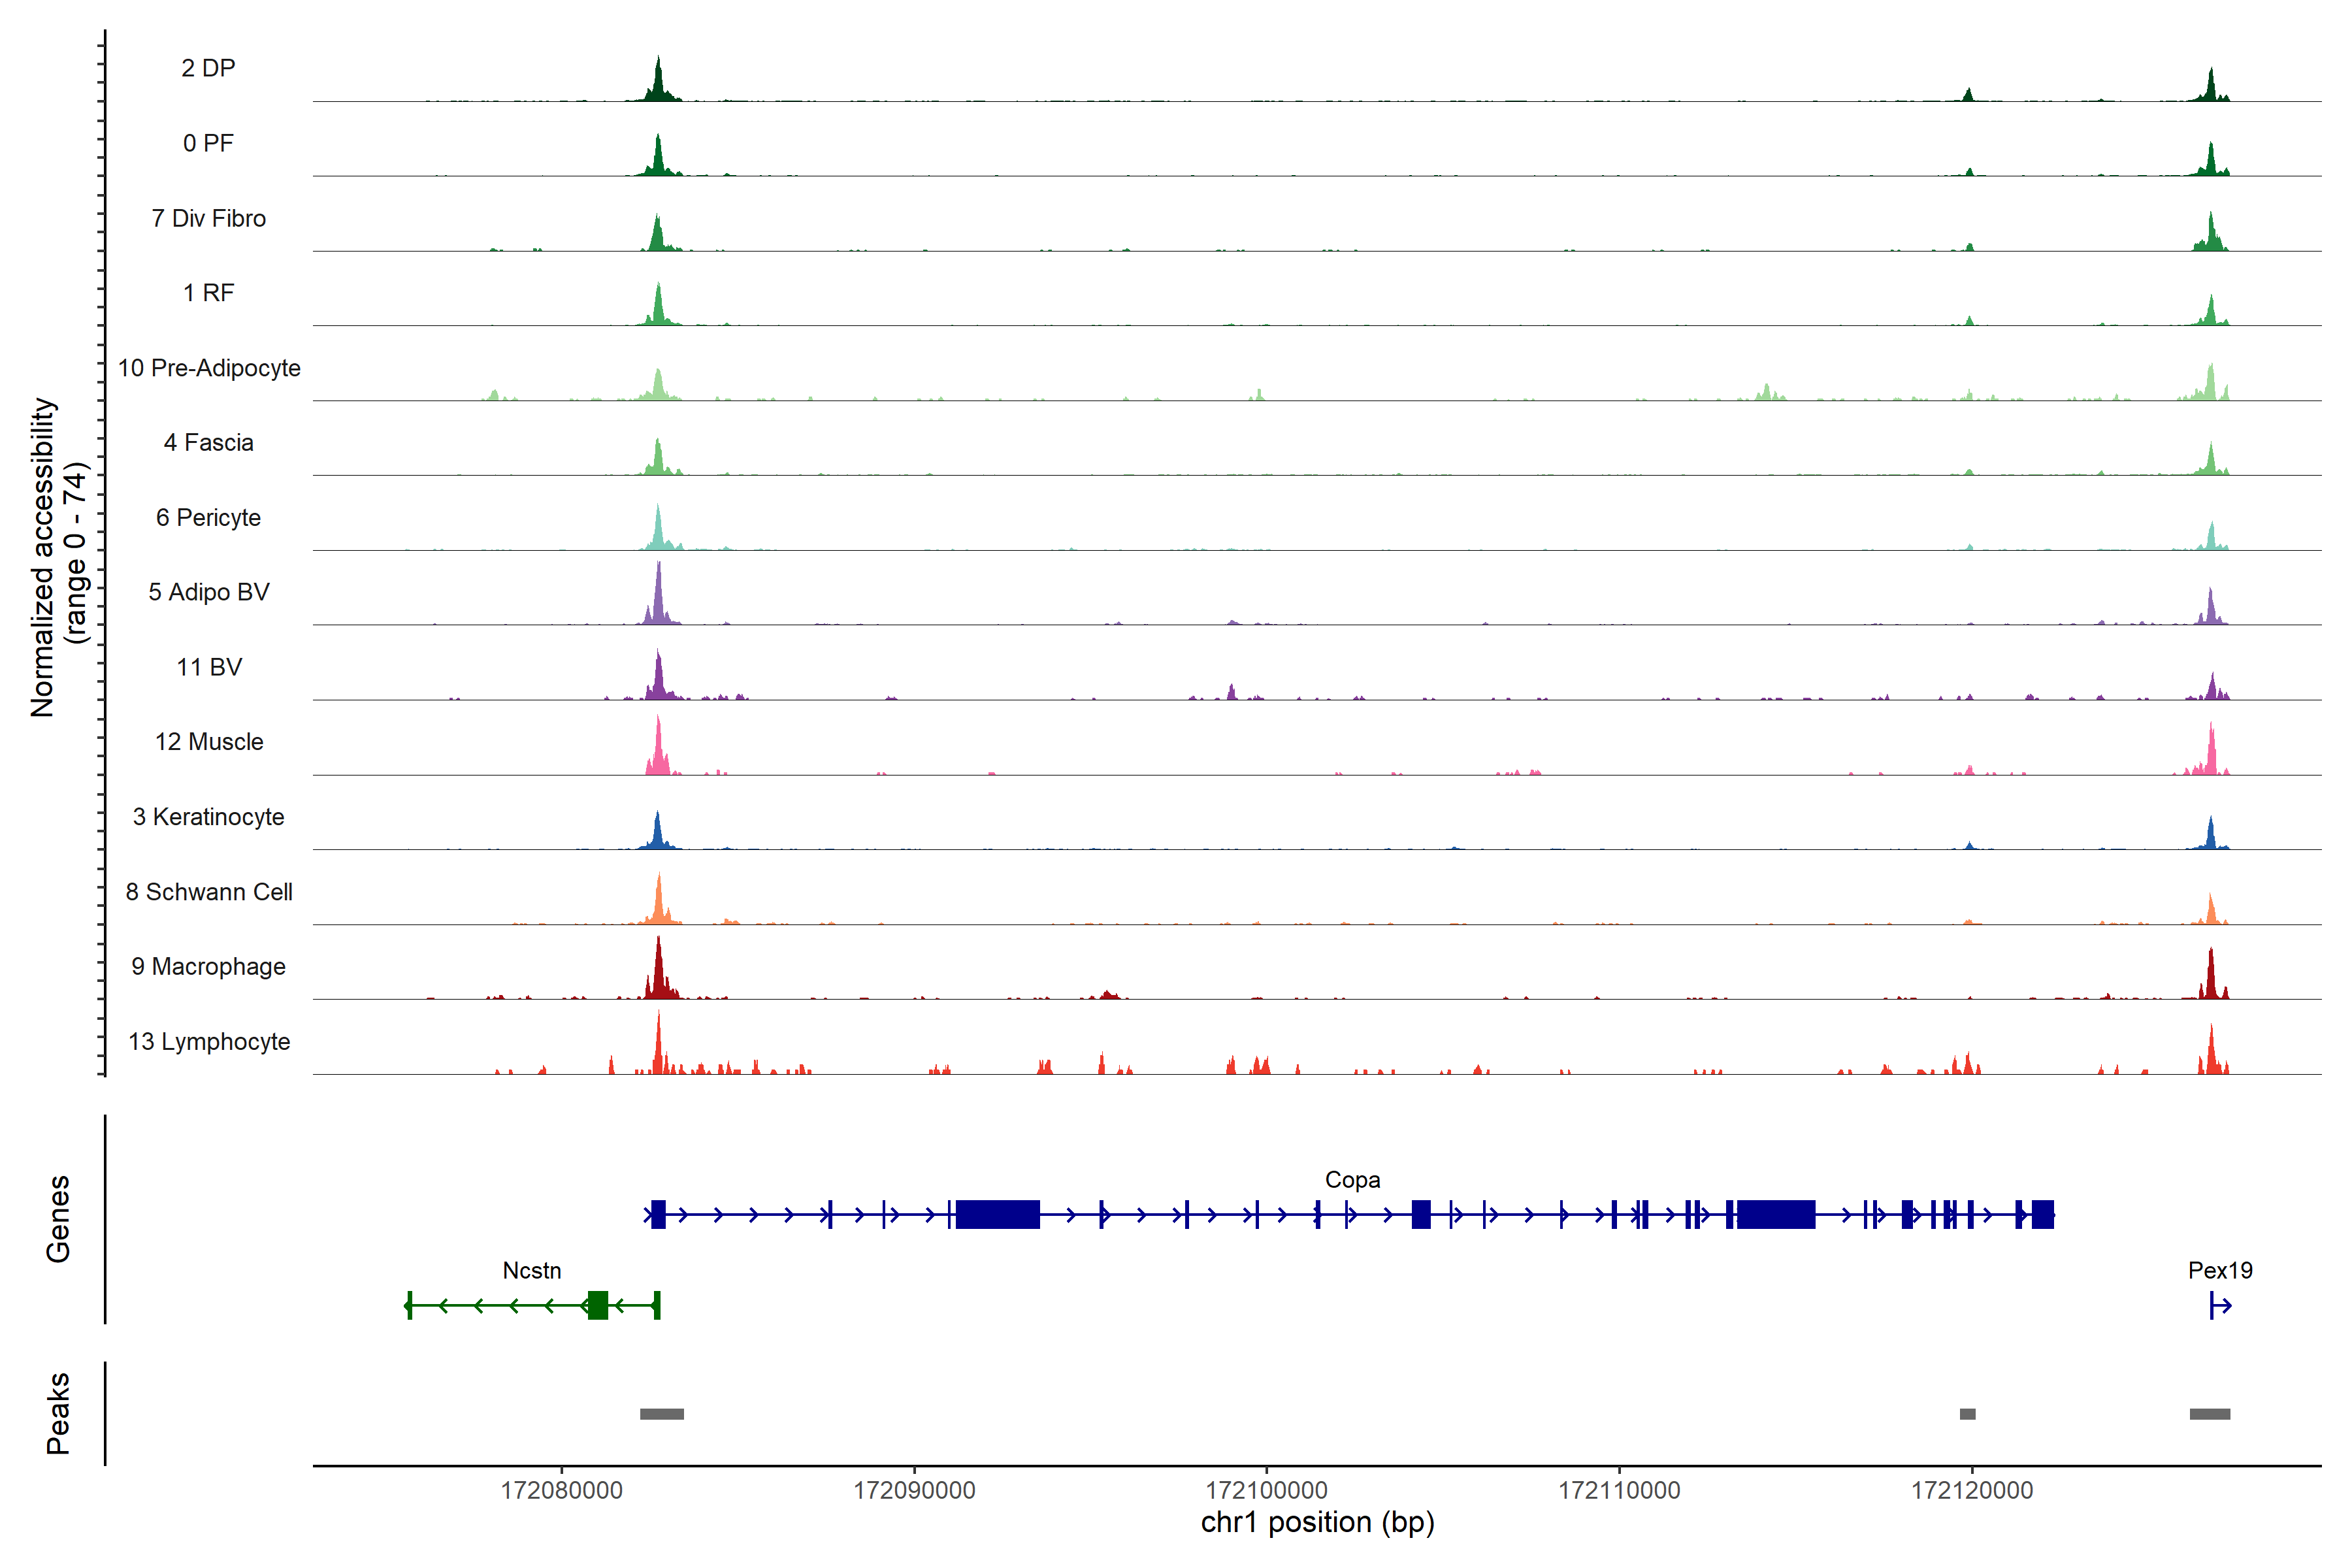This screenshot has height=1568, width=2352.
Task: Click the Normalized accessibility axis title
Action: 42,557
